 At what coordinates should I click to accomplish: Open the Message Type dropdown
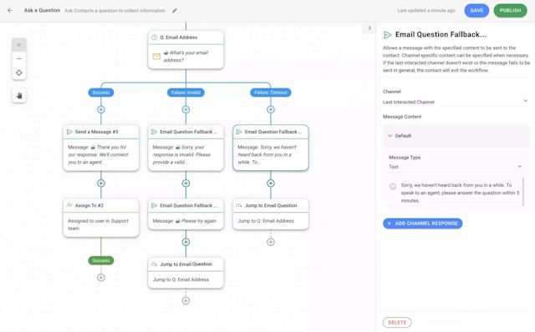(x=456, y=167)
